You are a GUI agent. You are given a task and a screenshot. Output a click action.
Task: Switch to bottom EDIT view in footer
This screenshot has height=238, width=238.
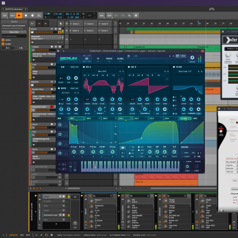click(28, 235)
